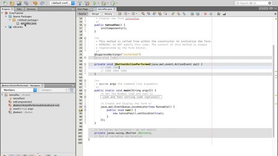The height and width of the screenshot is (156, 278).
Task: Toggle Rectangular Selection icon
Action: [x=165, y=14]
